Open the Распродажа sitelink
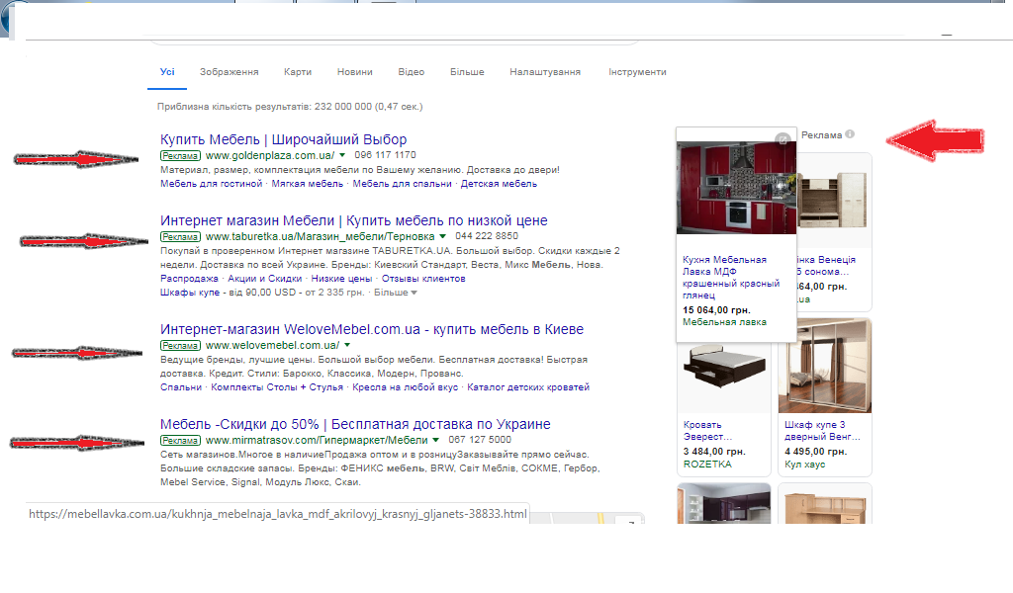 point(189,279)
